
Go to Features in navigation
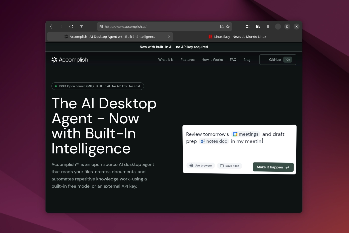187,60
